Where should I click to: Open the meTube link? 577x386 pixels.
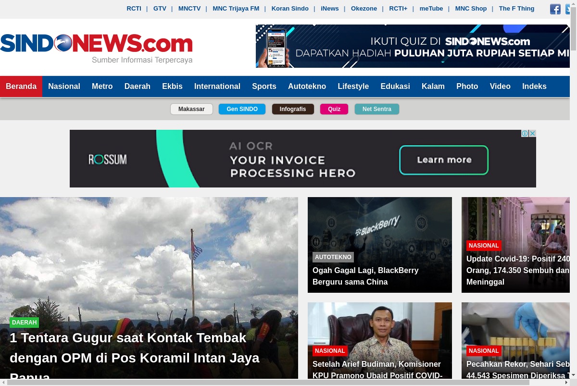(431, 9)
